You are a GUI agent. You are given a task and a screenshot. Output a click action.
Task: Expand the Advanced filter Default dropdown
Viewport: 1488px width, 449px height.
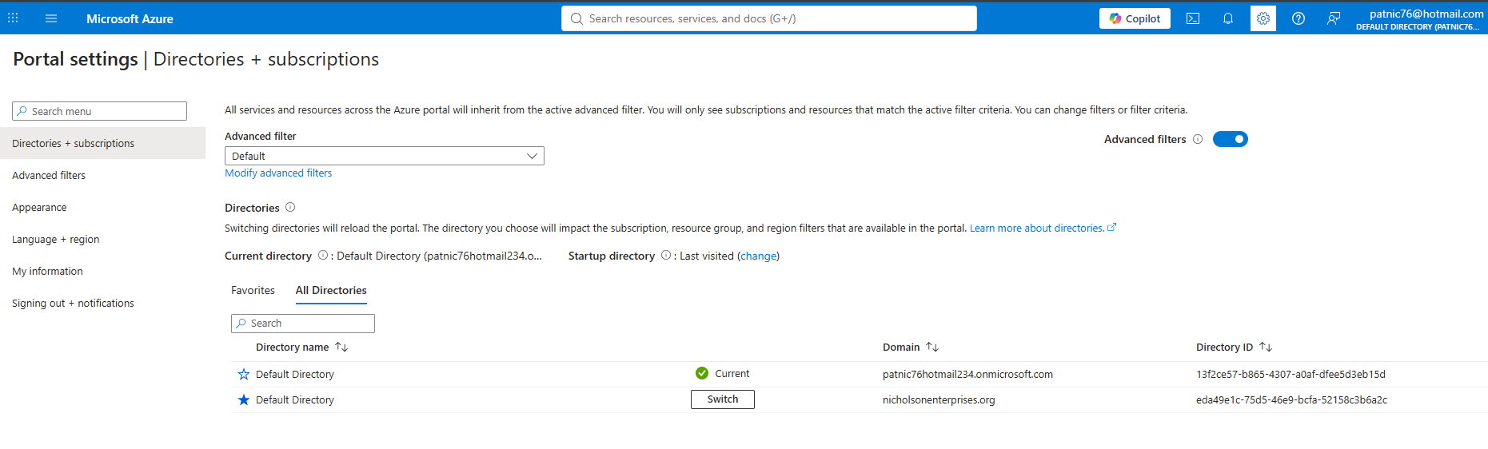click(385, 156)
